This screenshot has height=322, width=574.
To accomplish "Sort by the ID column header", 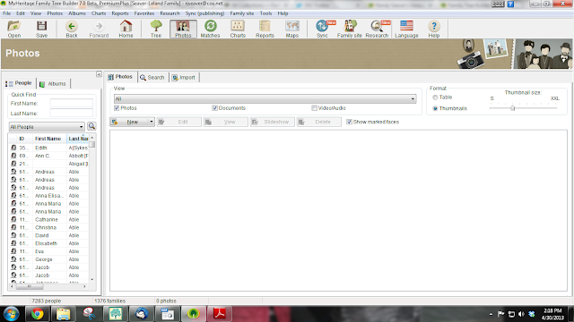I will click(22, 139).
